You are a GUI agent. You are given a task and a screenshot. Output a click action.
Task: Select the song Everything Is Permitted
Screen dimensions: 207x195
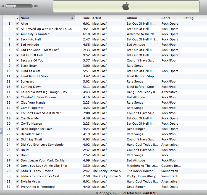38,187
